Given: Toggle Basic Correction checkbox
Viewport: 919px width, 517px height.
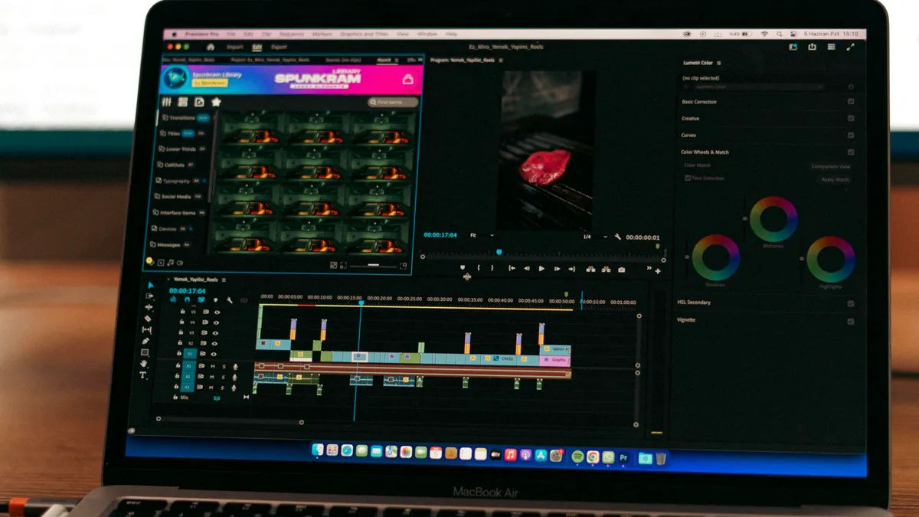Looking at the screenshot, I should (851, 101).
